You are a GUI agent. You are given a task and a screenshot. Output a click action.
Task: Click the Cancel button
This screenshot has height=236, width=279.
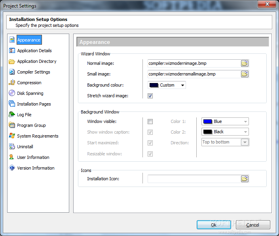pyautogui.click(x=253, y=225)
